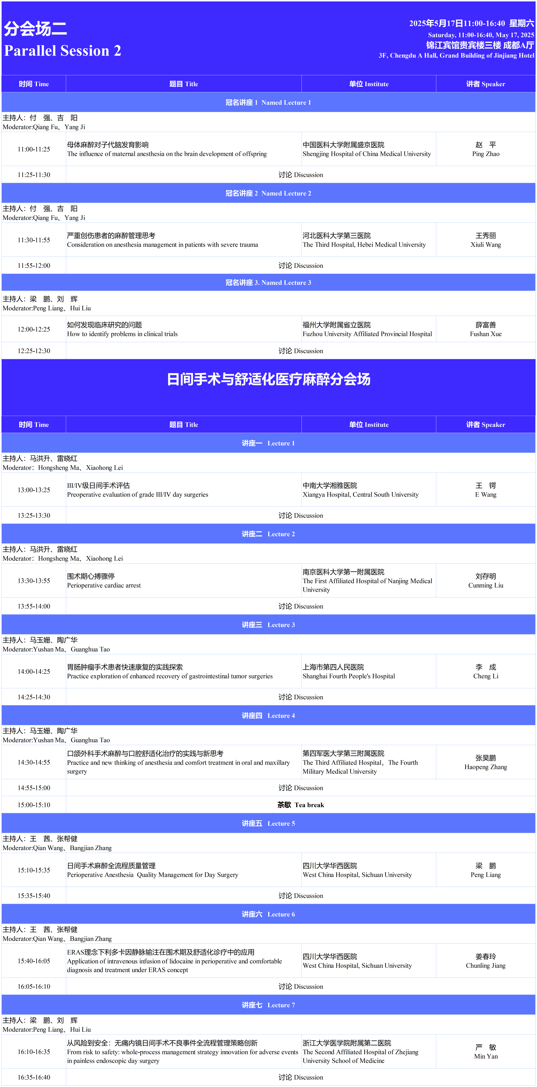Click the 'Tea break' row
Viewport: 537px width, 1087px height.
click(x=300, y=805)
